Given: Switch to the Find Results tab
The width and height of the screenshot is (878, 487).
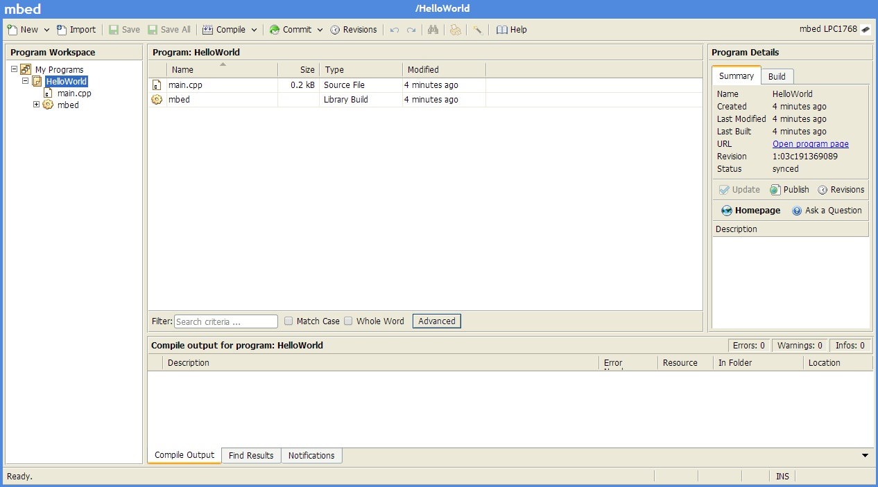Looking at the screenshot, I should click(x=251, y=456).
